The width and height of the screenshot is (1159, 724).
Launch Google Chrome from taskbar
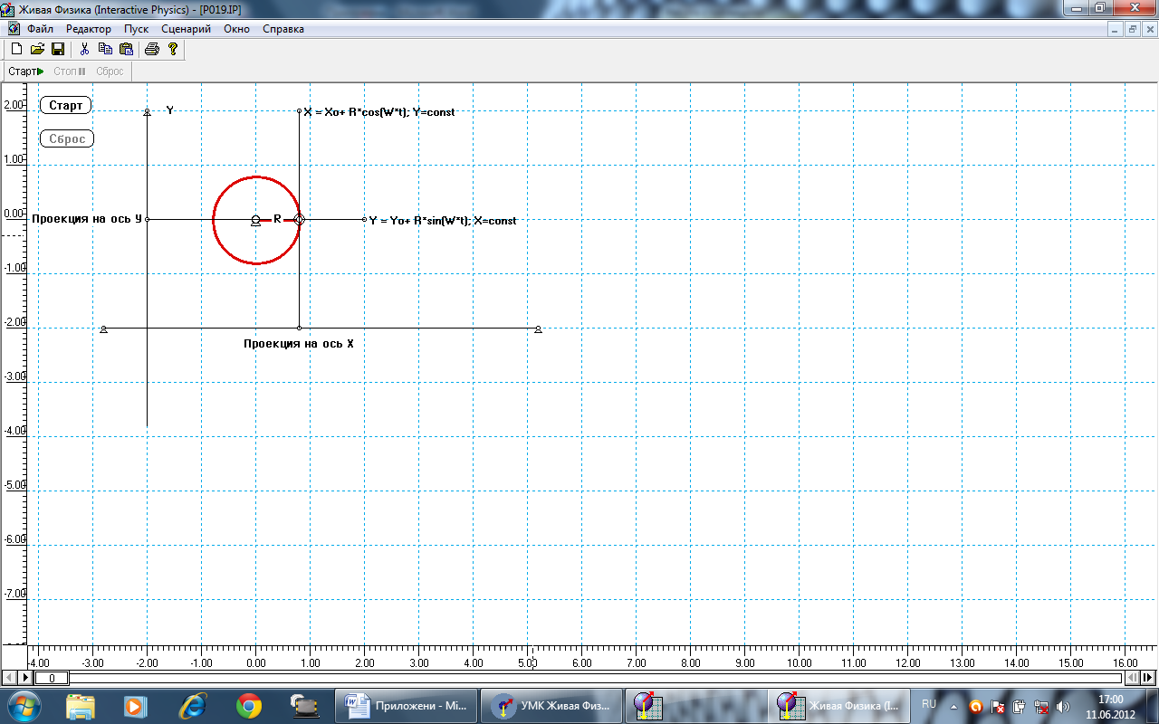(249, 705)
